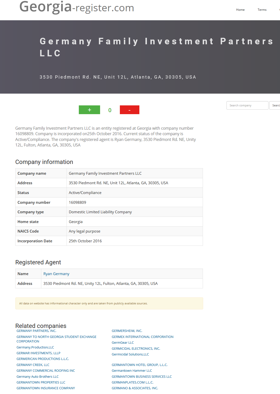Open the Terms menu item

point(262,10)
